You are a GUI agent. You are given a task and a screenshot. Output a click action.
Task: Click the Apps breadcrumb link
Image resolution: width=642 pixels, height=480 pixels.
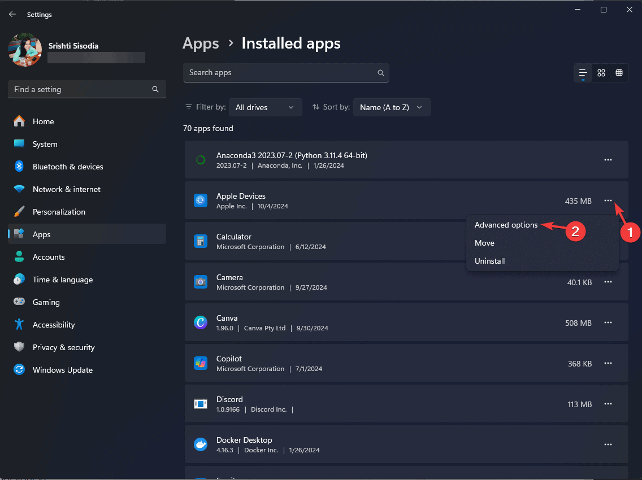201,43
